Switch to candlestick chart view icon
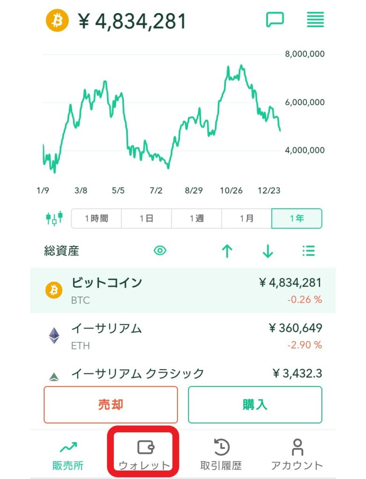The width and height of the screenshot is (366, 479). (54, 218)
